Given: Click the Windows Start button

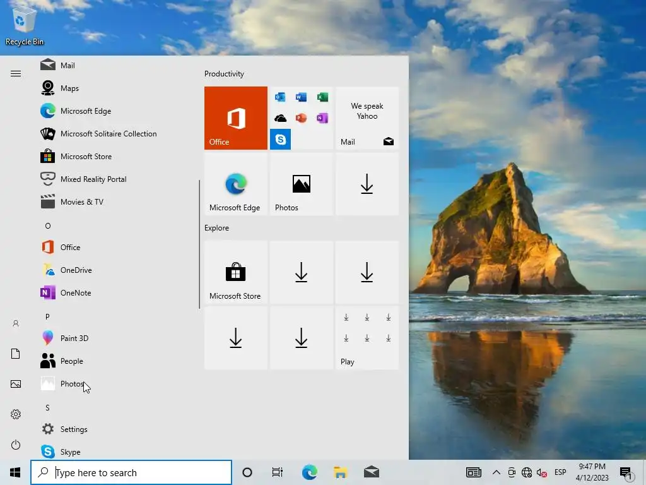Looking at the screenshot, I should pos(15,472).
